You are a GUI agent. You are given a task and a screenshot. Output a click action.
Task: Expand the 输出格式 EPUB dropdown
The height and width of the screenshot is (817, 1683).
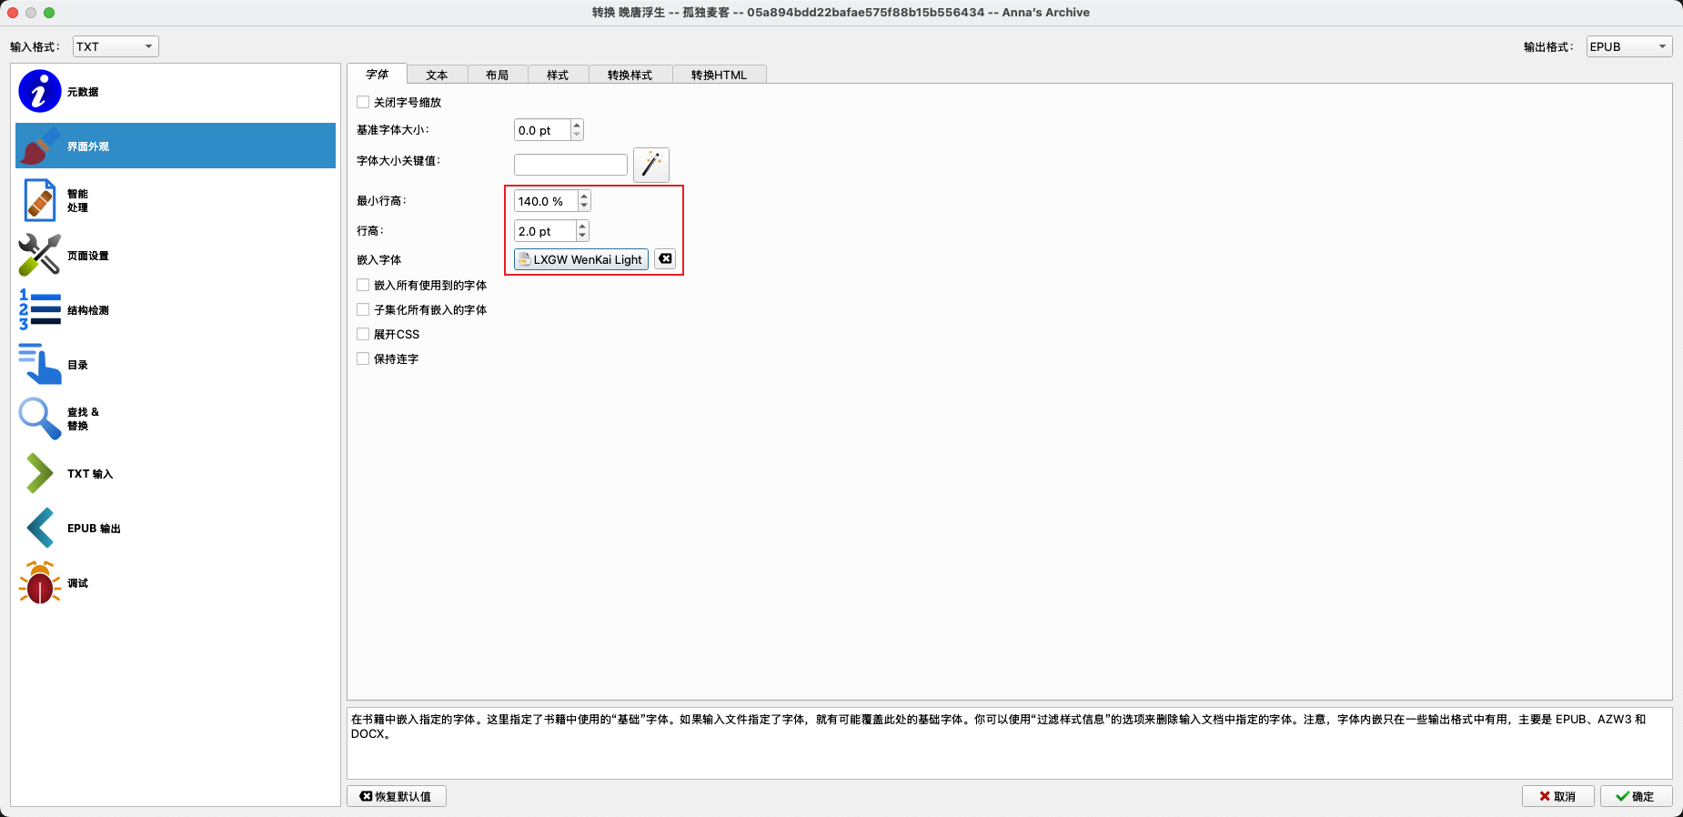(x=1628, y=46)
